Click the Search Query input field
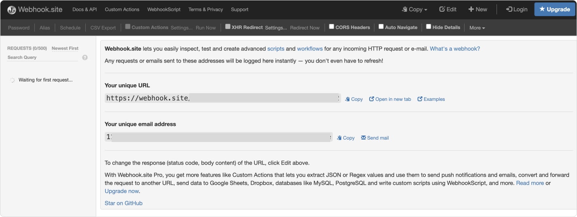 [x=42, y=57]
